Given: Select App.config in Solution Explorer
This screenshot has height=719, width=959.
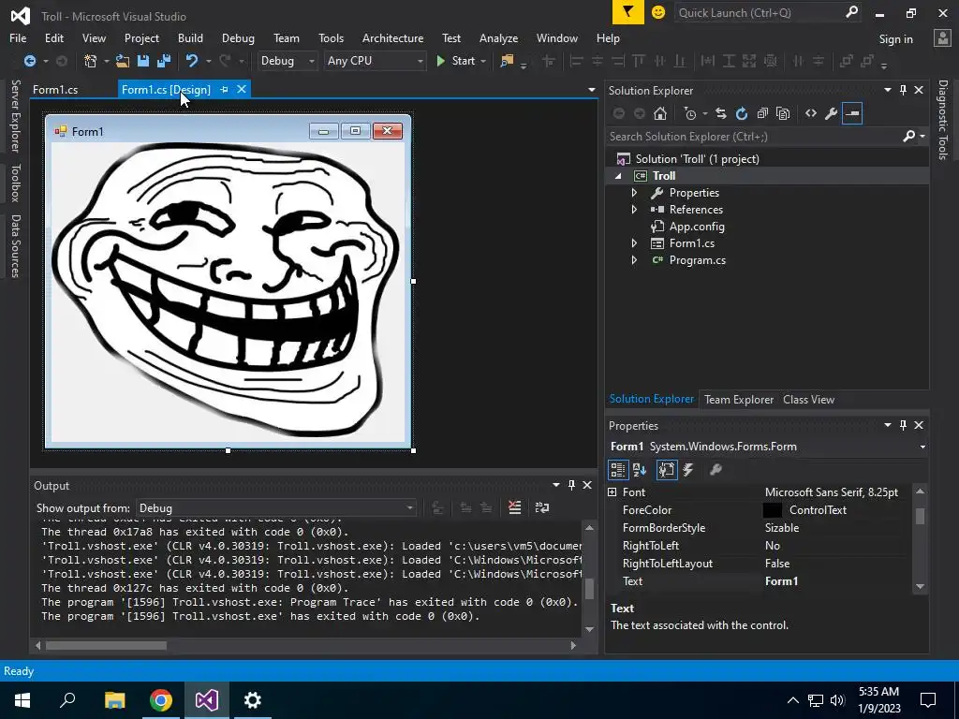Looking at the screenshot, I should coord(697,227).
